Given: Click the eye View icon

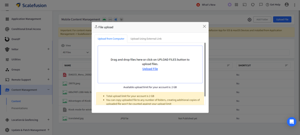Looking at the screenshot, I should point(63,46).
